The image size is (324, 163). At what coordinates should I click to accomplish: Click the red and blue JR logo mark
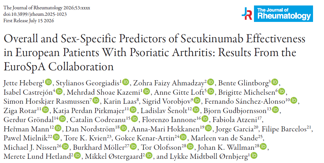coord(247,14)
